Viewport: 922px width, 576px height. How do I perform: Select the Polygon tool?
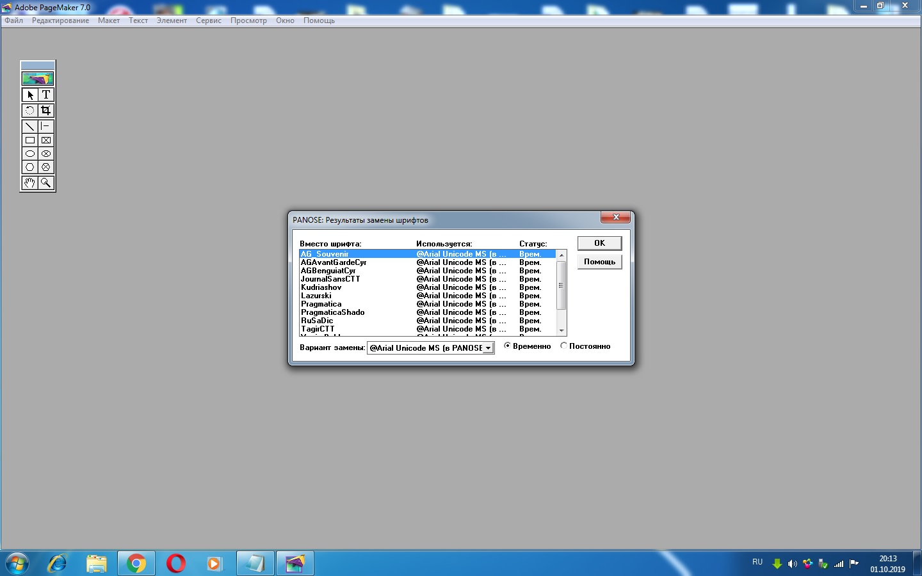click(x=30, y=167)
